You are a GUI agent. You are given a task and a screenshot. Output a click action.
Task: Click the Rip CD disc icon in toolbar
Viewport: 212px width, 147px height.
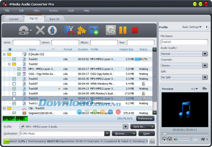(111, 30)
